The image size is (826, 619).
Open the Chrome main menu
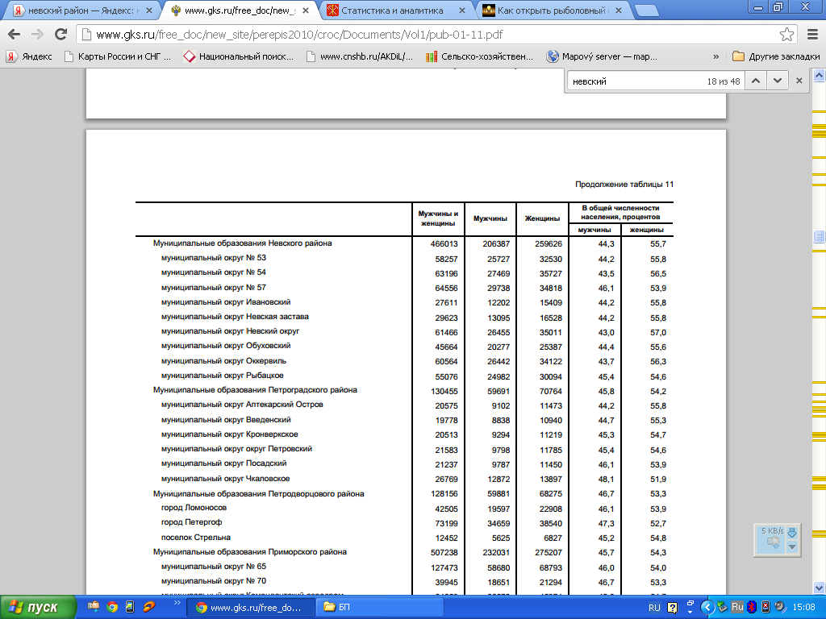click(812, 35)
